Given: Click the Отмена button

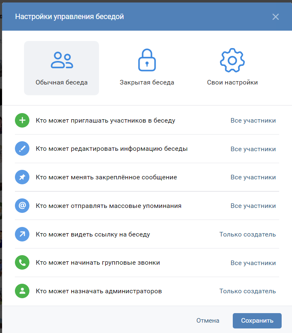Looking at the screenshot, I should click(x=208, y=321).
